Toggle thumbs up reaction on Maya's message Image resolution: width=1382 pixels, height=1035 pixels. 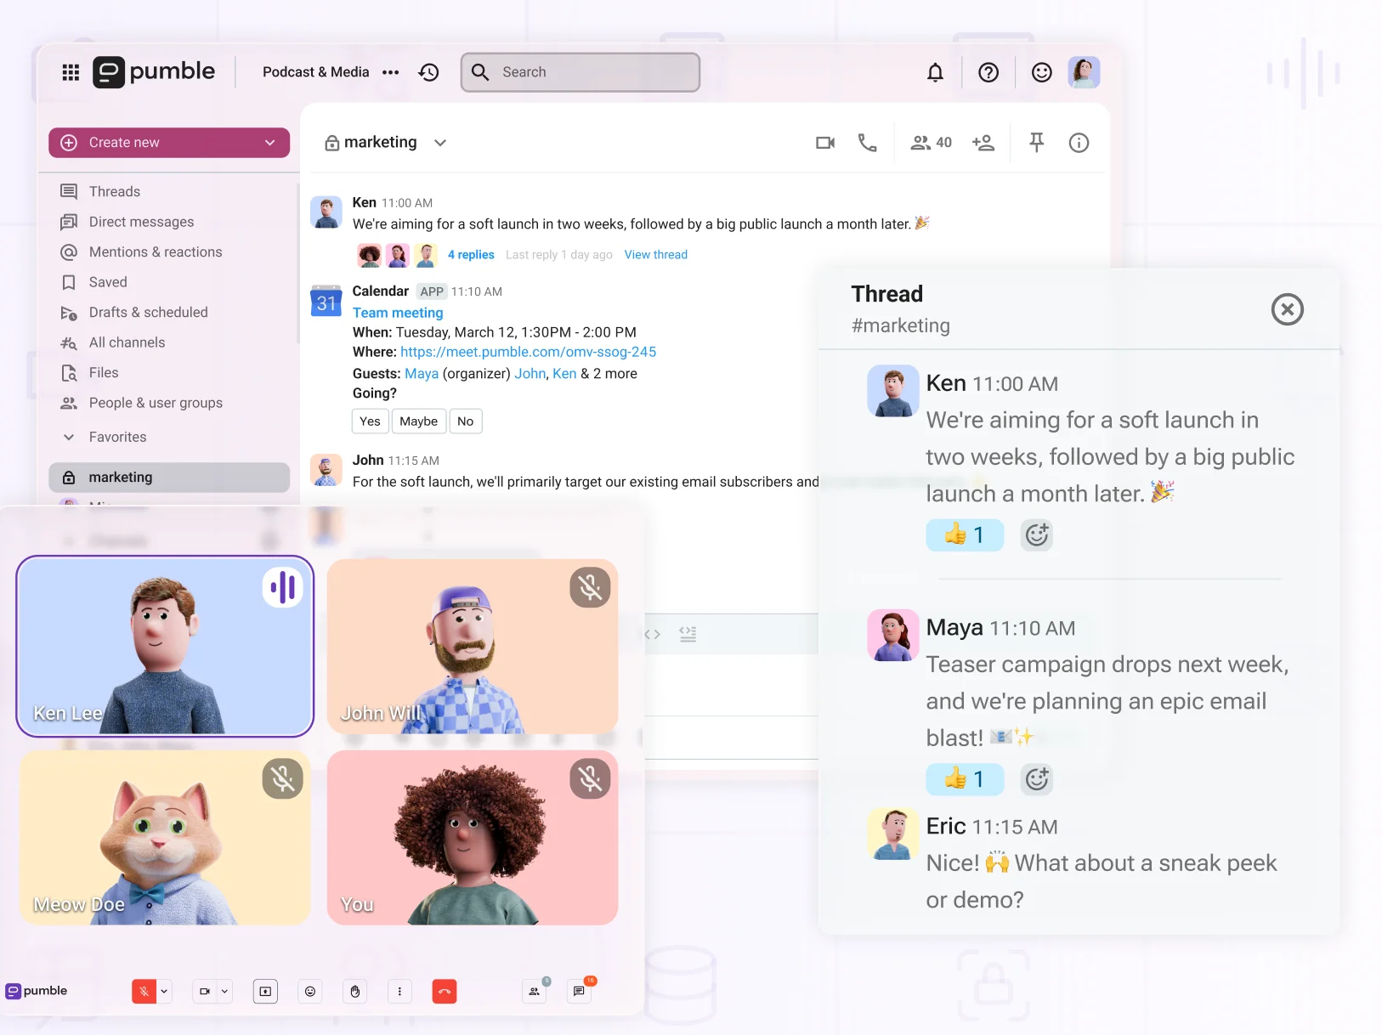pyautogui.click(x=964, y=778)
